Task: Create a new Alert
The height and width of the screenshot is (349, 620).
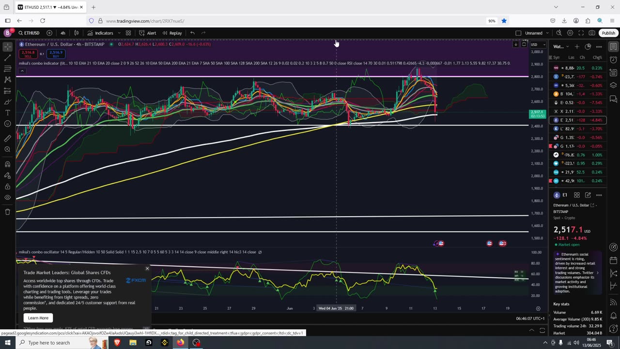Action: coord(147,33)
